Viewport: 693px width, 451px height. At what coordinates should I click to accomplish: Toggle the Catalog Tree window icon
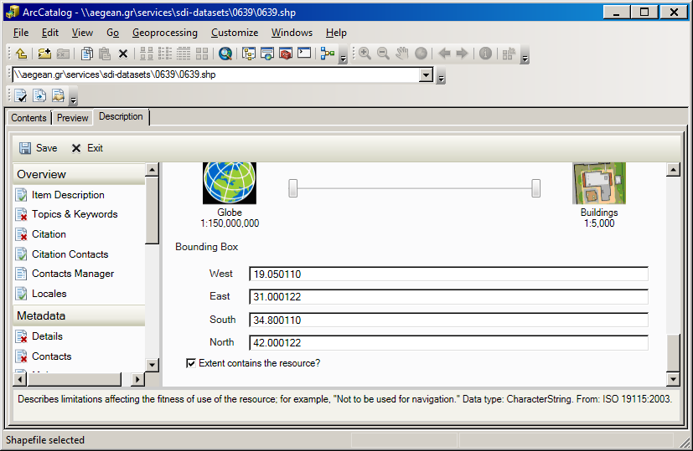[248, 54]
